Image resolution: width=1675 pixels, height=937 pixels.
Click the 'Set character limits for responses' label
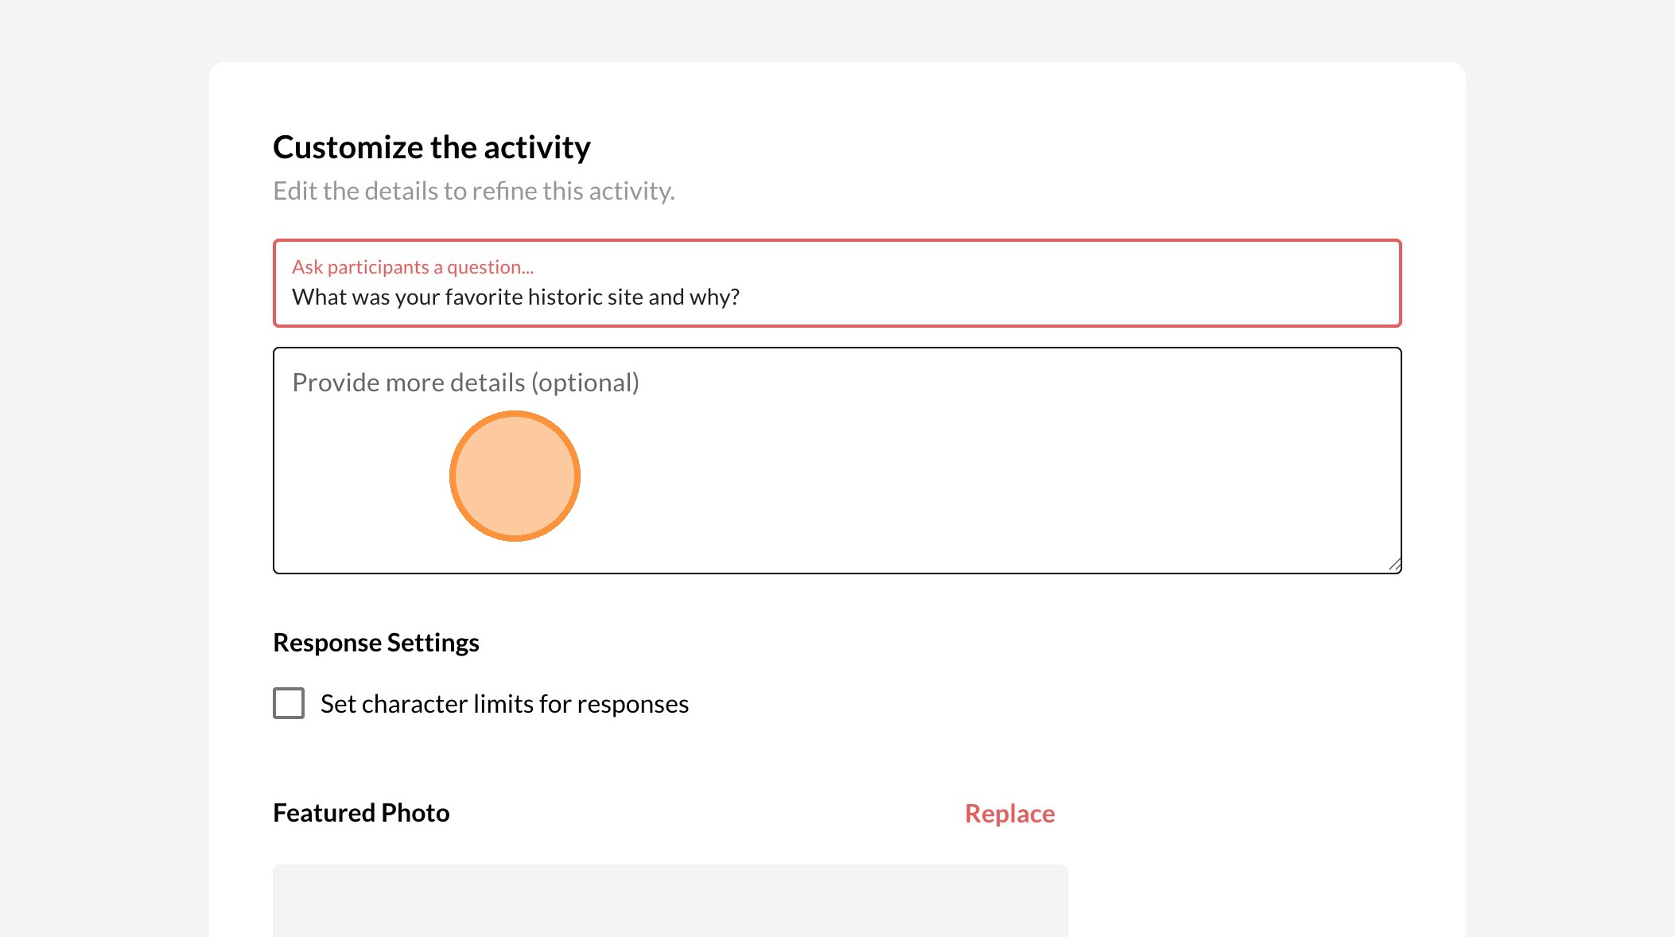(x=503, y=704)
